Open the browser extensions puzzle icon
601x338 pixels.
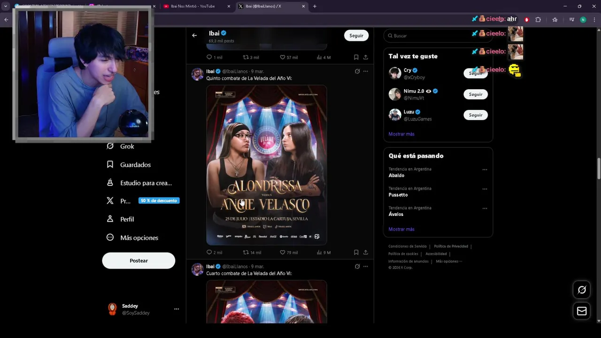[x=538, y=20]
